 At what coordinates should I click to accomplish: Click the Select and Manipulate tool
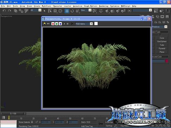(x=101, y=11)
